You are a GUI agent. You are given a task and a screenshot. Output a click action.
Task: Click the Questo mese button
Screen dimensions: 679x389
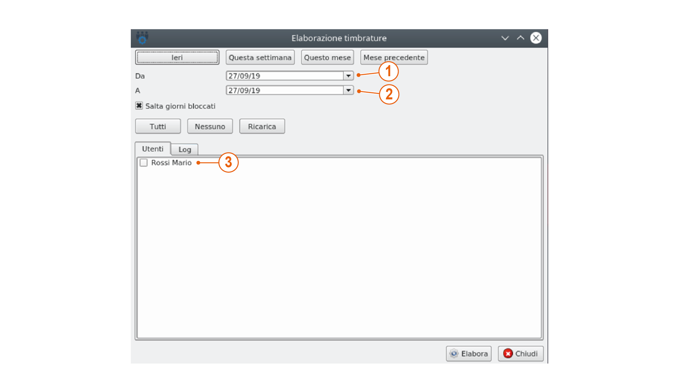[x=327, y=57]
